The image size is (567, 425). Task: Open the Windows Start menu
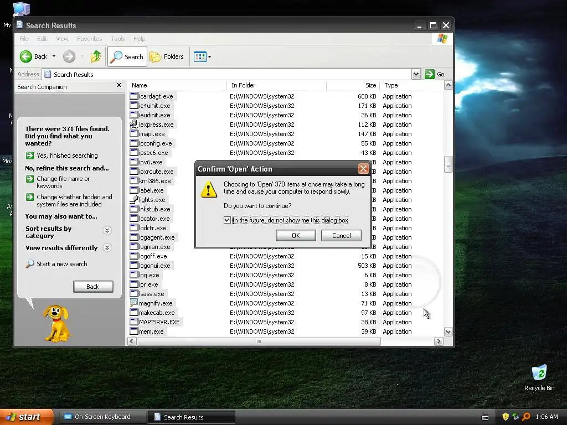click(x=27, y=417)
